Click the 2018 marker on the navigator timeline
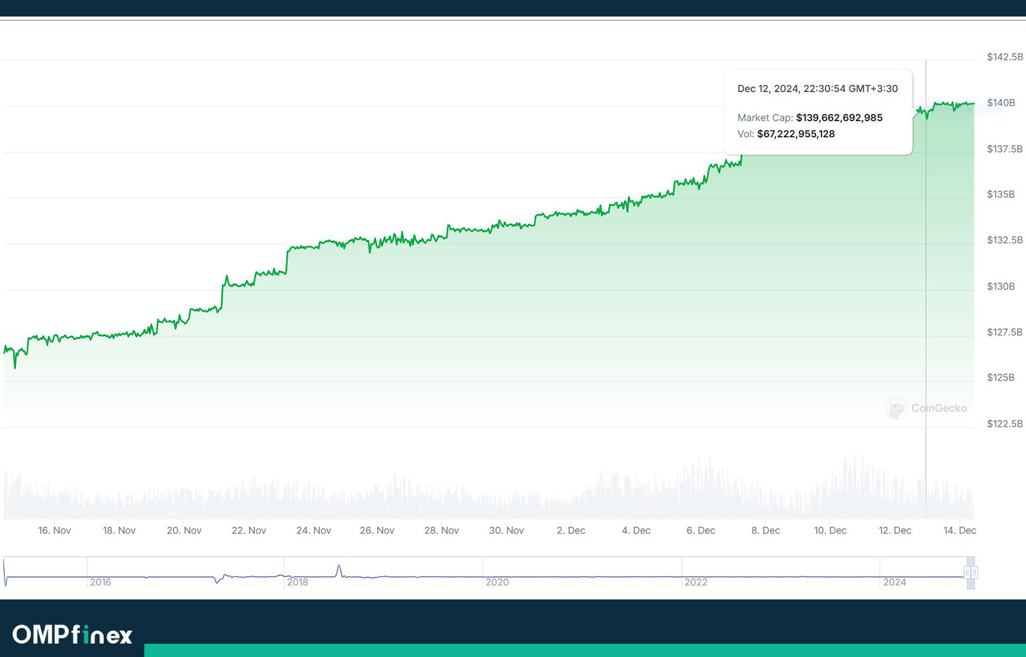 pyautogui.click(x=298, y=582)
